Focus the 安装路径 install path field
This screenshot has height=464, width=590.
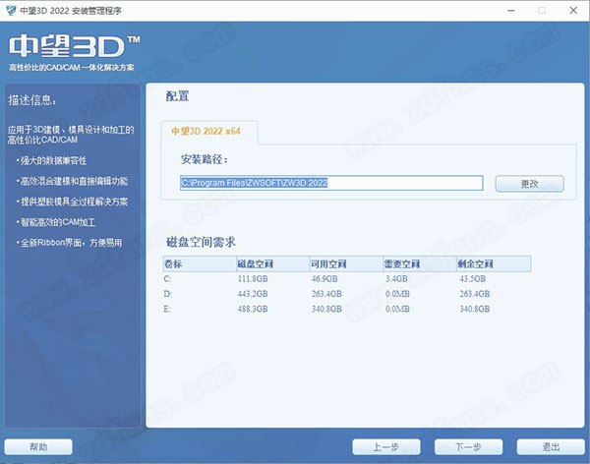[331, 183]
